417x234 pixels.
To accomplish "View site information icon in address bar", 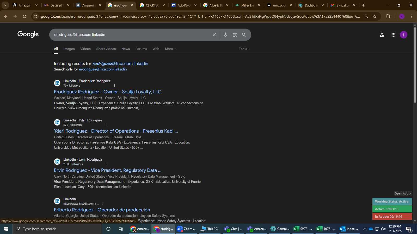I will 36,16.
